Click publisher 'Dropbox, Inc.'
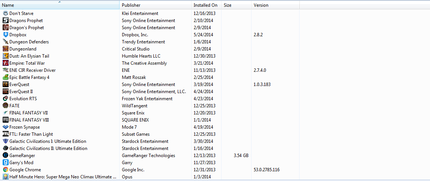The width and height of the screenshot is (430, 181). [135, 35]
